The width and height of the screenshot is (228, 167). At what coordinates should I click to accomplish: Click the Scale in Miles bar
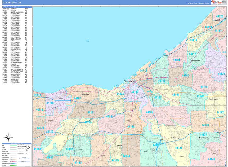[x=24, y=158]
